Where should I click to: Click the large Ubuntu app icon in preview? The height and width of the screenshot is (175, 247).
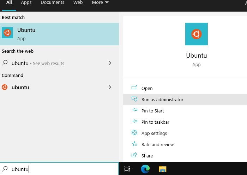[x=197, y=34]
